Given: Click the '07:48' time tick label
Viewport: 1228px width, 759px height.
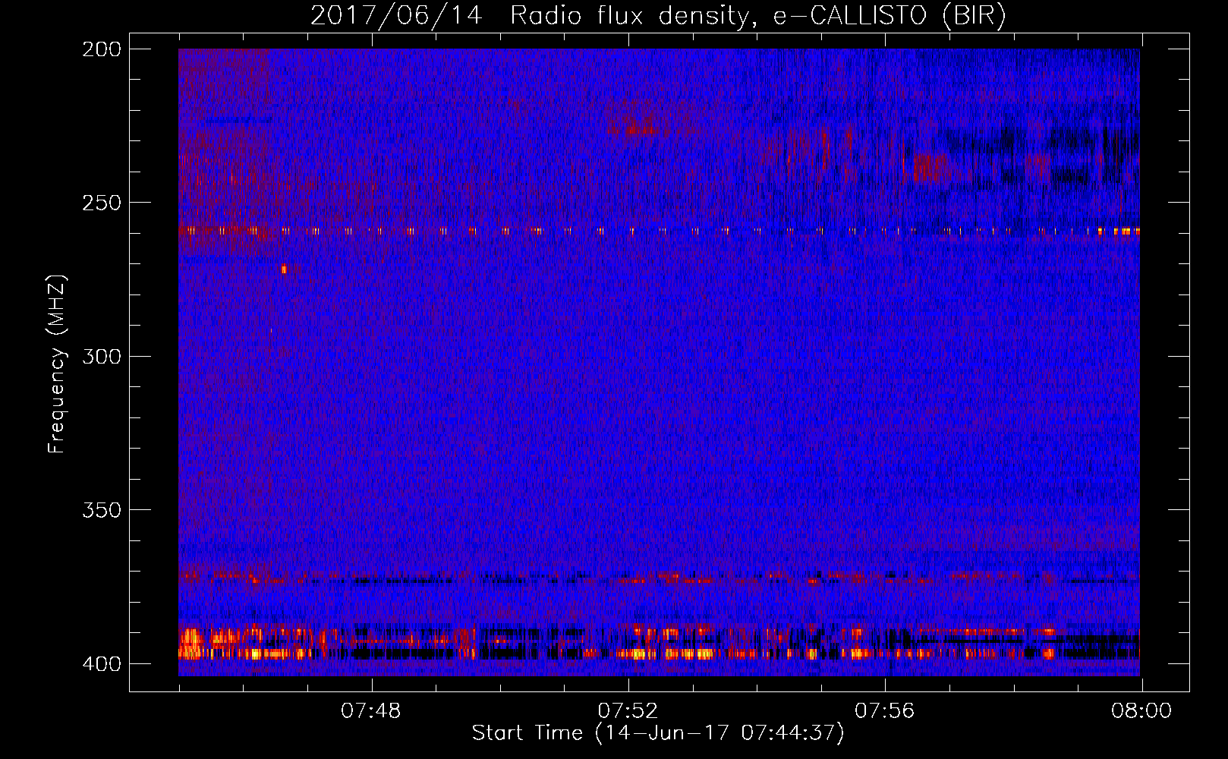Looking at the screenshot, I should click(x=371, y=711).
